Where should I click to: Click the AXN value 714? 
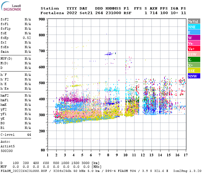154,13
